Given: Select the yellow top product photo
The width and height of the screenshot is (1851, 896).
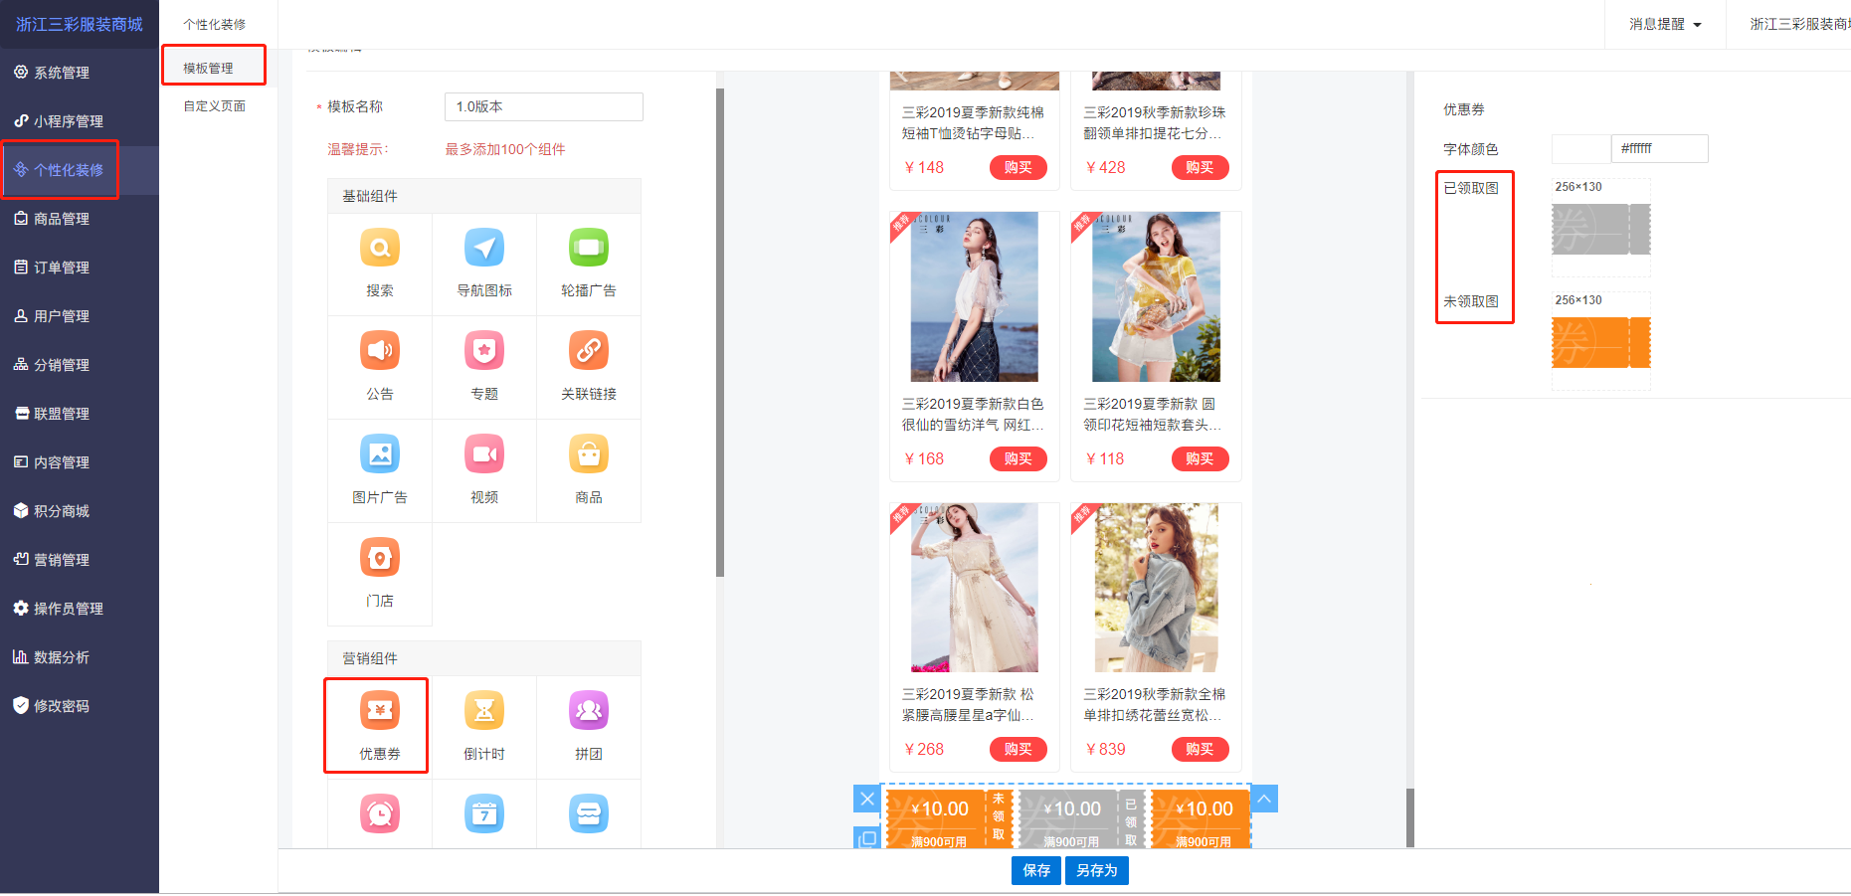Looking at the screenshot, I should 1156,296.
